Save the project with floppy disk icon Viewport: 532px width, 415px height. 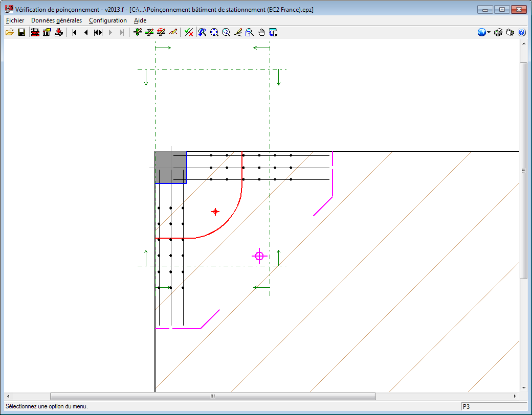tap(21, 32)
